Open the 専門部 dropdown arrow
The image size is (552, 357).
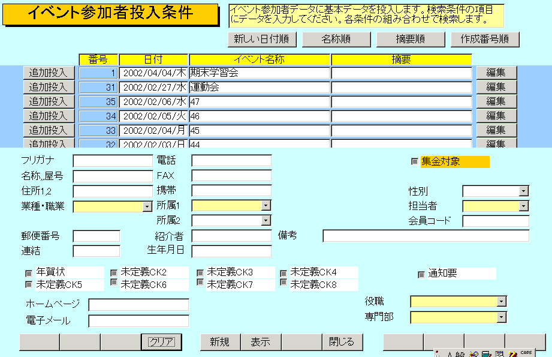[501, 317]
